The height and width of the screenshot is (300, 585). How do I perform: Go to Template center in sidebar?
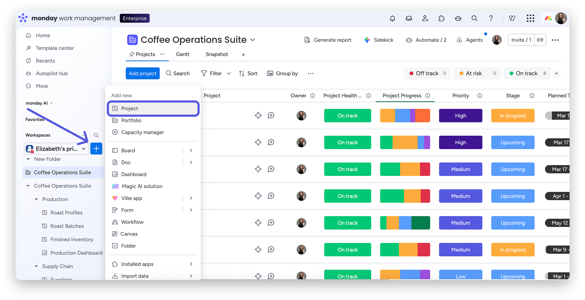pos(55,48)
